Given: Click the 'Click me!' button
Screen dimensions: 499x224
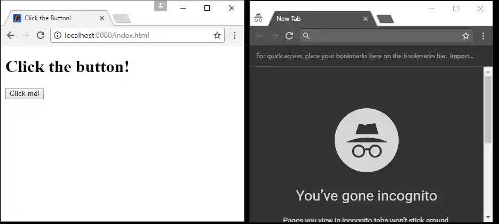Looking at the screenshot, I should point(25,93).
